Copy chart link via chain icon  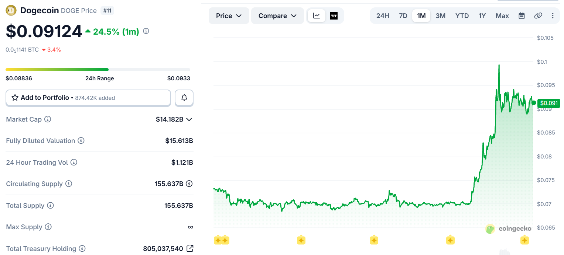click(538, 15)
